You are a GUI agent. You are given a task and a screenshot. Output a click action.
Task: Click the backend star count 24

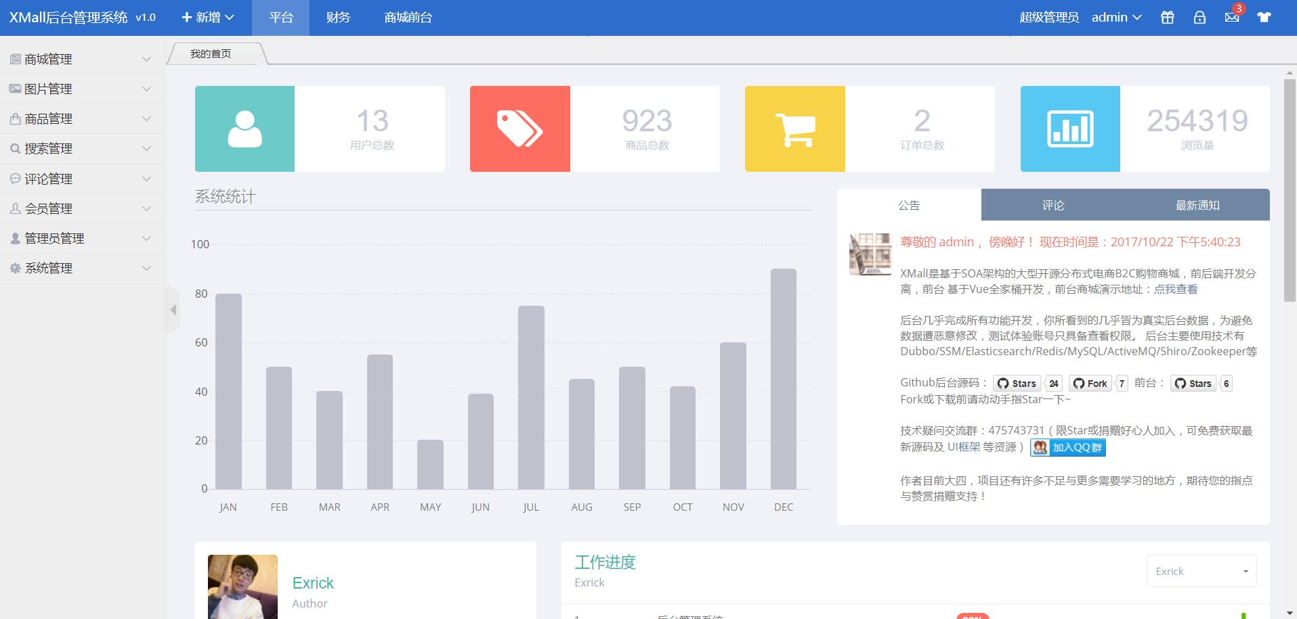click(1054, 384)
